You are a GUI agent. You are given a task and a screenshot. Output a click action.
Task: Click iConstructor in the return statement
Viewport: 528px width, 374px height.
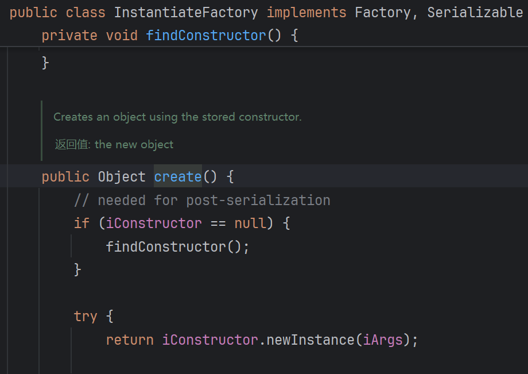[x=210, y=340]
